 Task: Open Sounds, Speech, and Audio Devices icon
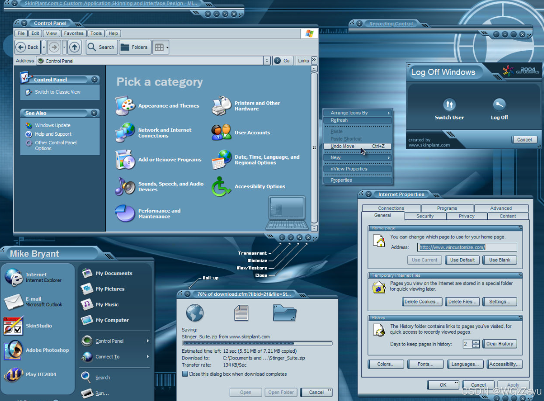click(x=125, y=186)
